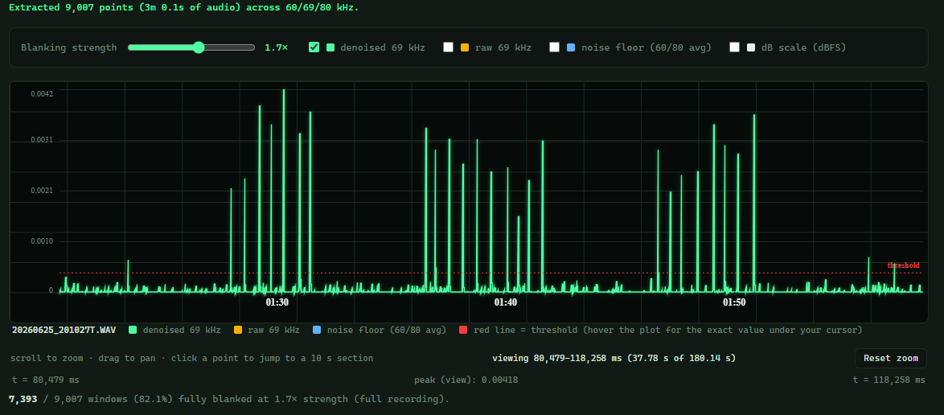Click the green denoised swatch in bottom legend
The height and width of the screenshot is (415, 944).
point(133,330)
